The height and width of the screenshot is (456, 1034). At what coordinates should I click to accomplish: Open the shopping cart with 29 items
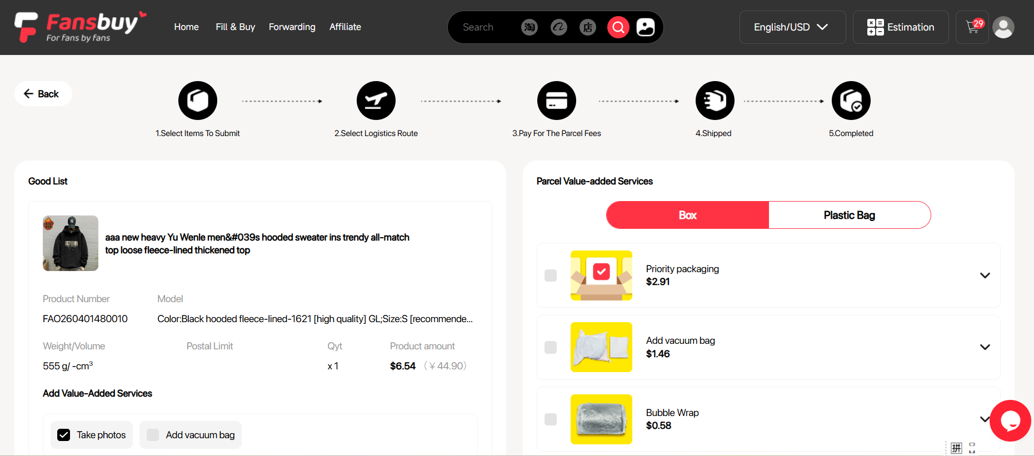(972, 27)
